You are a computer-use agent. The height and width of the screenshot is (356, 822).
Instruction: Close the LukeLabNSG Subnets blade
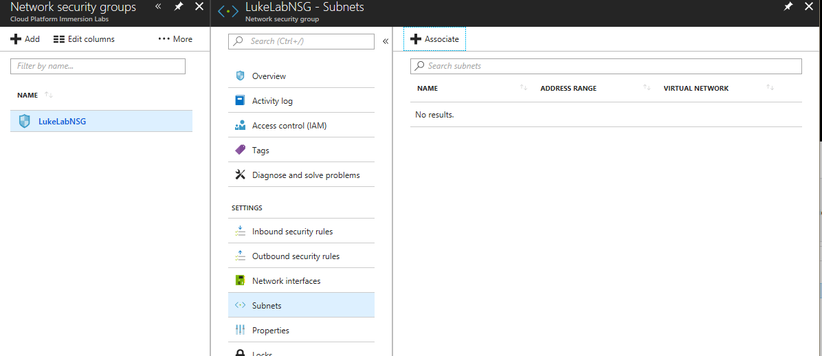[x=809, y=6]
